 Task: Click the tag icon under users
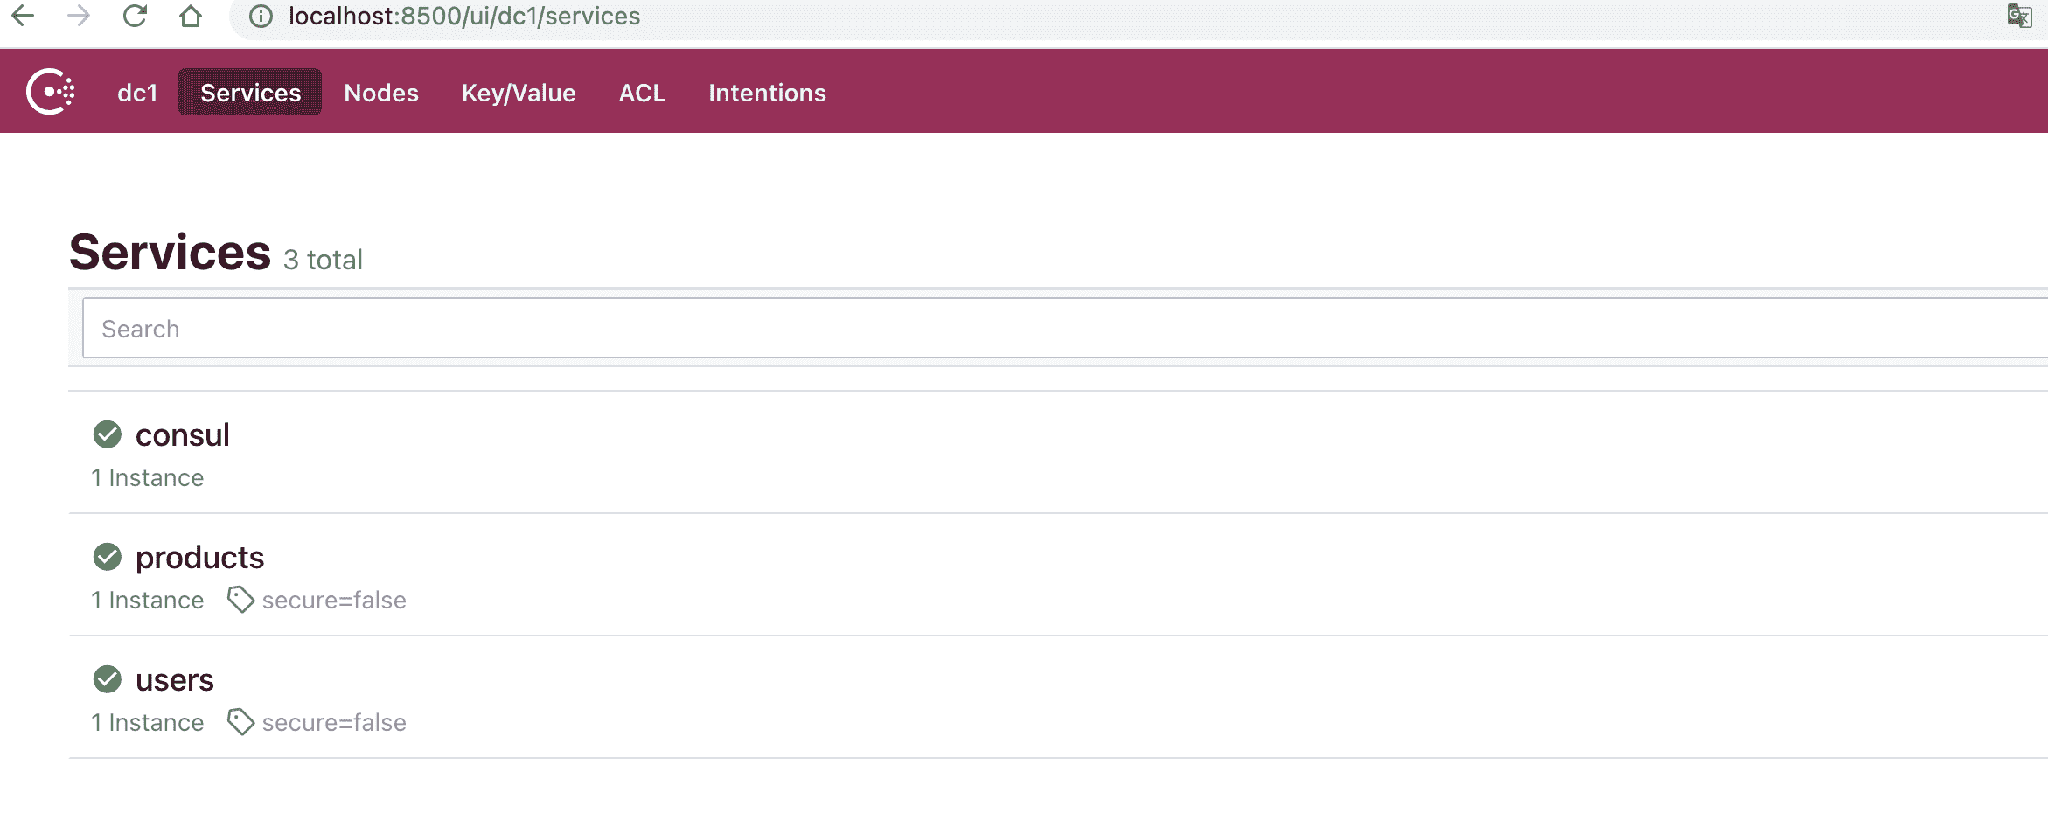point(240,722)
